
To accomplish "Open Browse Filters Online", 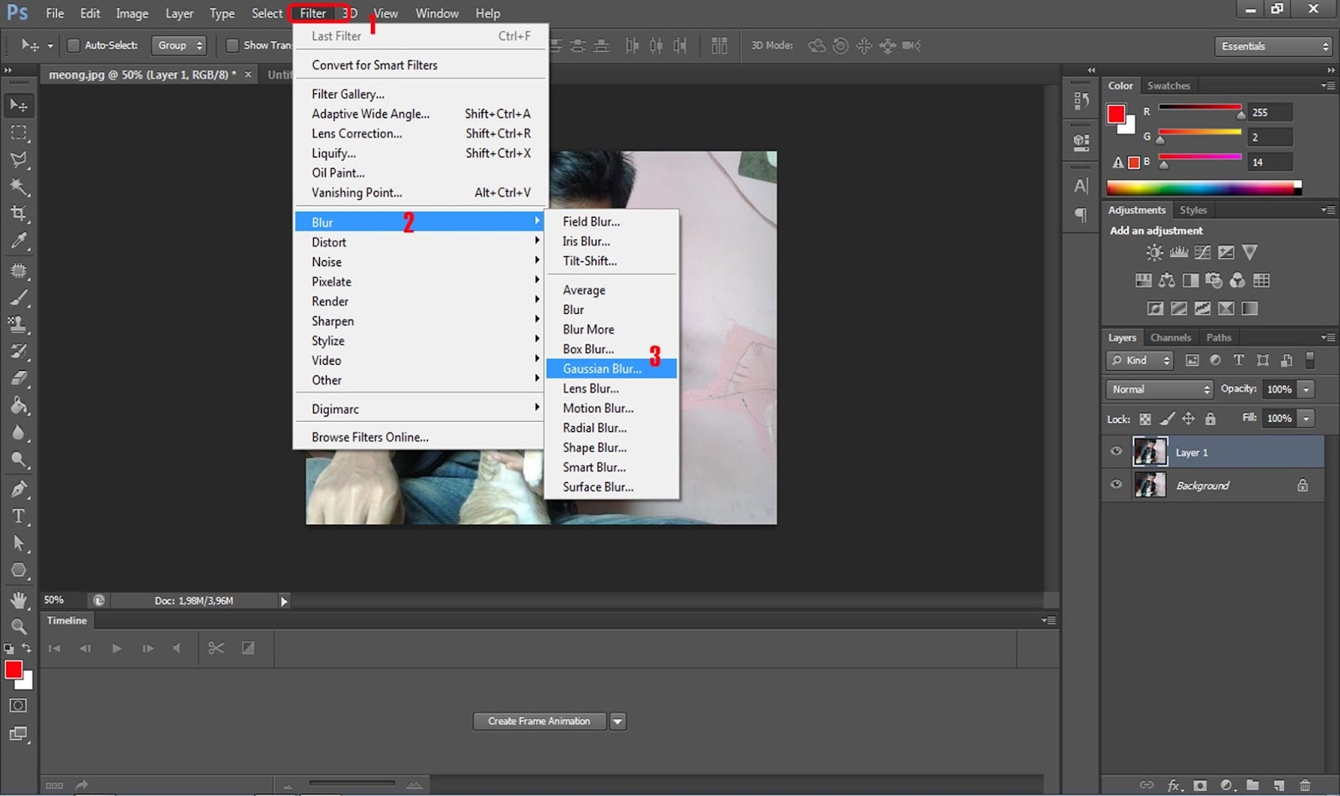I will click(370, 436).
